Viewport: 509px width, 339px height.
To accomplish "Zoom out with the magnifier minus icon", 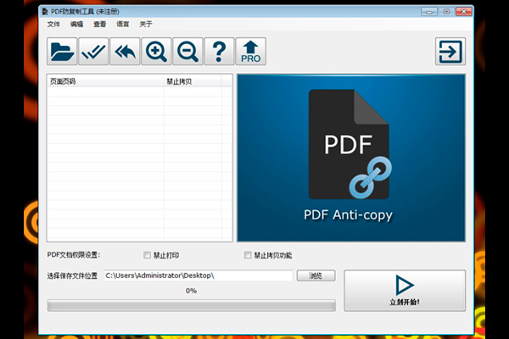I will tap(187, 51).
